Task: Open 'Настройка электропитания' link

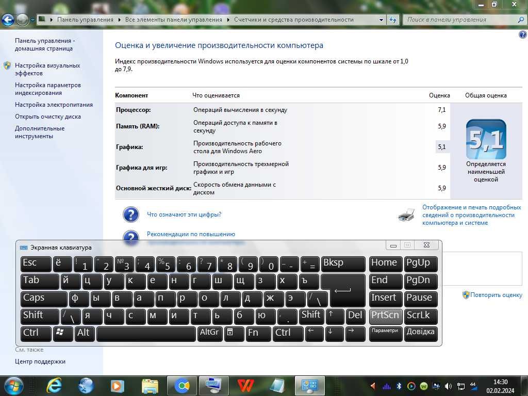Action: point(54,105)
